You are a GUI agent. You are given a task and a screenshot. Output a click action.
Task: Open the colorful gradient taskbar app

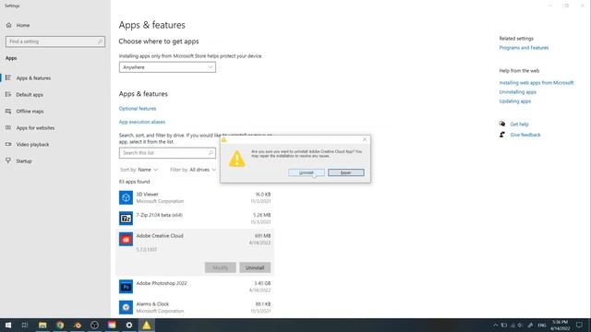coord(112,325)
